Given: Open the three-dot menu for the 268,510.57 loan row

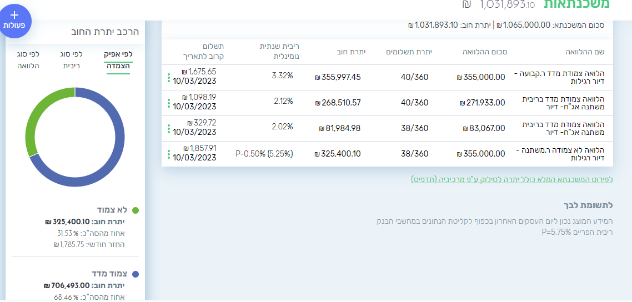Looking at the screenshot, I should pyautogui.click(x=169, y=103).
